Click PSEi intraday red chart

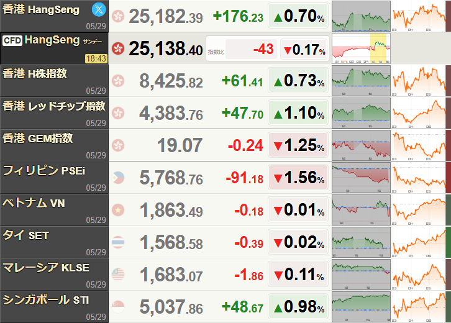362,178
